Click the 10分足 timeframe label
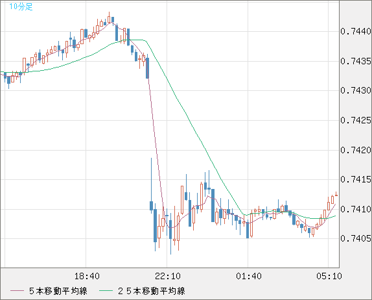 click(21, 6)
